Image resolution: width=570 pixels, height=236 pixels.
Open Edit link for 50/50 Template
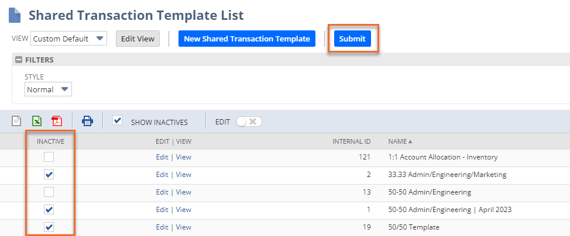162,227
